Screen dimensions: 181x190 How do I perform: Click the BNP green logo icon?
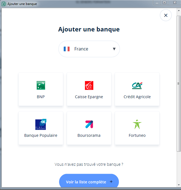click(x=41, y=85)
